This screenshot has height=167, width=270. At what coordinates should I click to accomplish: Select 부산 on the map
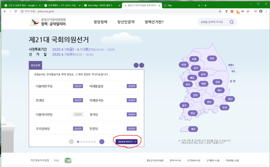[225, 107]
